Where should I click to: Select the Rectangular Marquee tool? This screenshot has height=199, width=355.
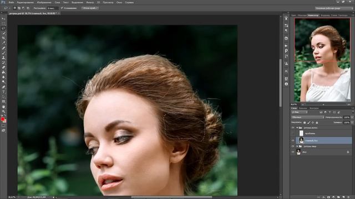tap(3, 24)
